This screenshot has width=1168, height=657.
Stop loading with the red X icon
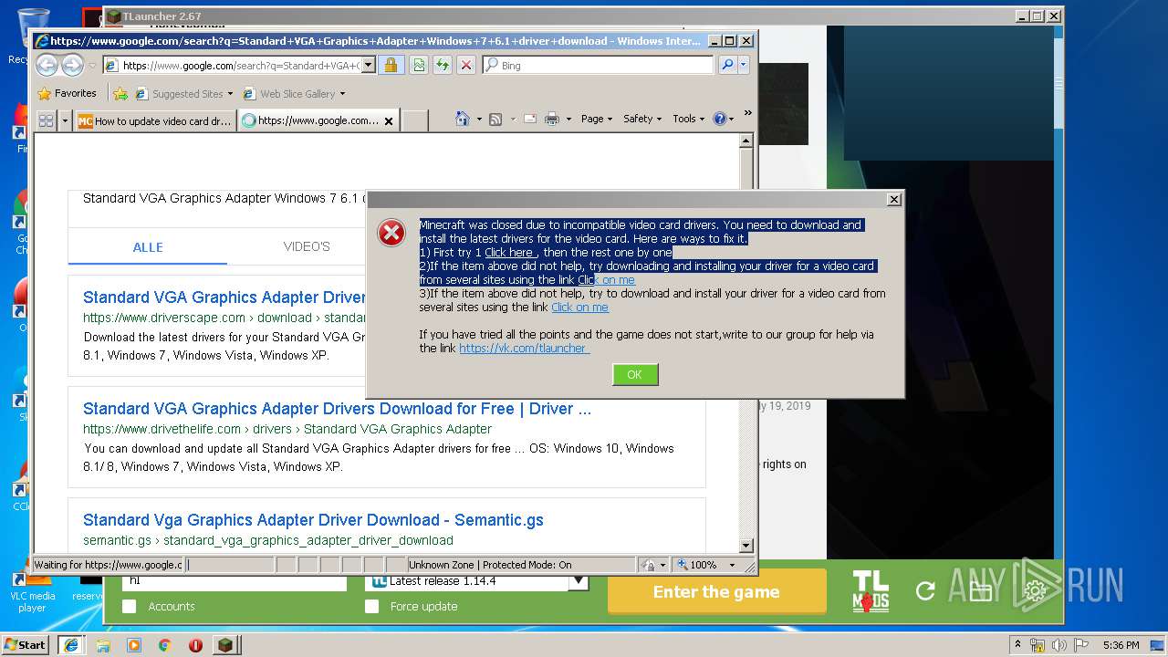(465, 65)
